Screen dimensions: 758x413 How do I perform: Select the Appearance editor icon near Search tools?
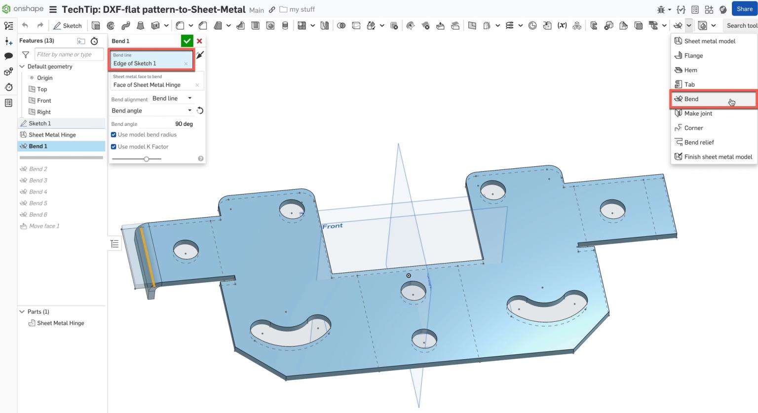coord(703,25)
